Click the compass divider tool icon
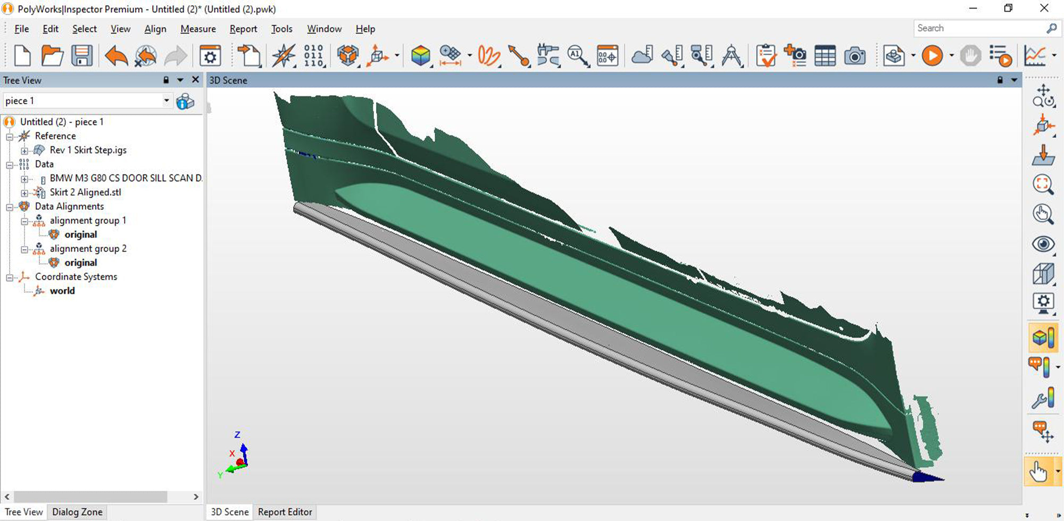The width and height of the screenshot is (1064, 521). 732,56
